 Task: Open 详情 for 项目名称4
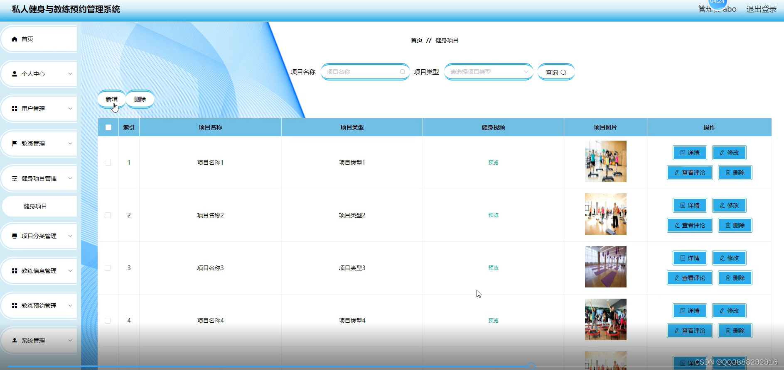(x=690, y=311)
